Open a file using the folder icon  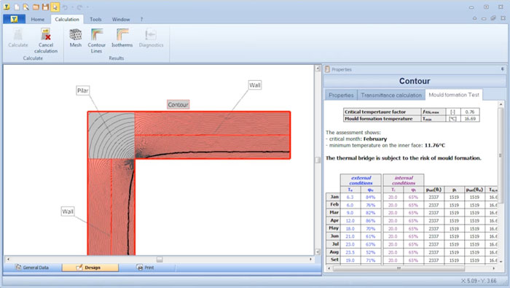tap(36, 7)
